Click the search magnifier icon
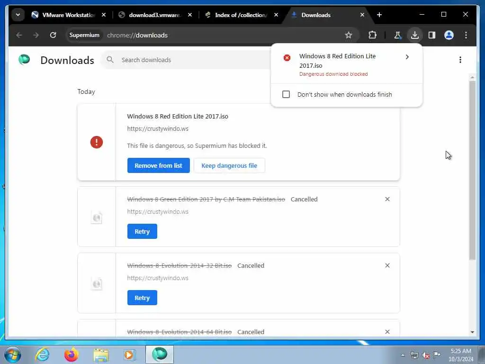Viewport: 485px width, 364px height. (110, 59)
